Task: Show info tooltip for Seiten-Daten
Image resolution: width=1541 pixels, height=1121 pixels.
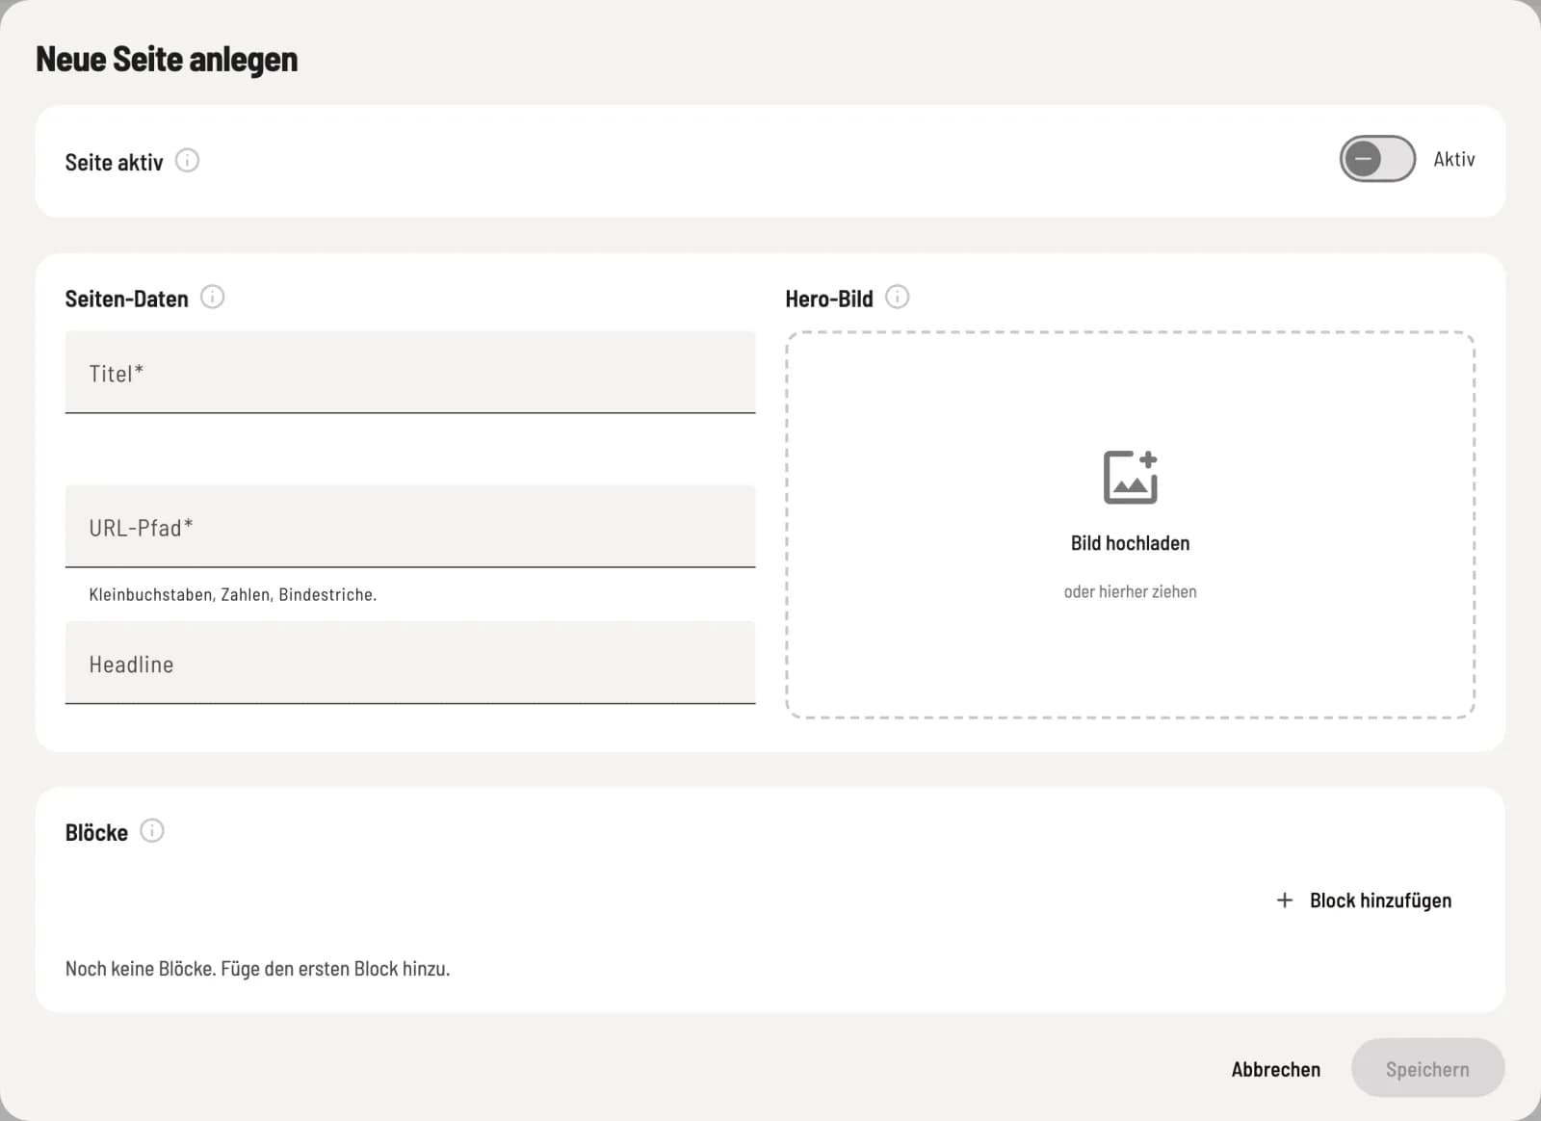Action: coord(212,297)
